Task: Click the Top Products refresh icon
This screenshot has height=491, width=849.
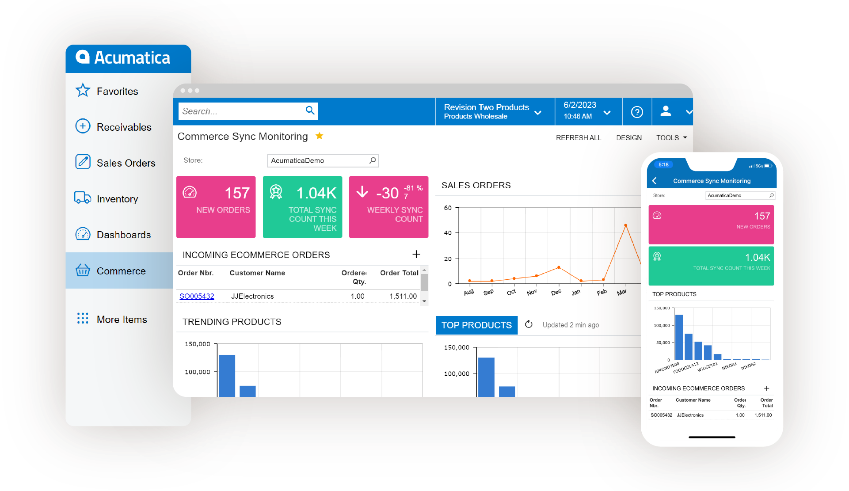Action: [x=529, y=325]
